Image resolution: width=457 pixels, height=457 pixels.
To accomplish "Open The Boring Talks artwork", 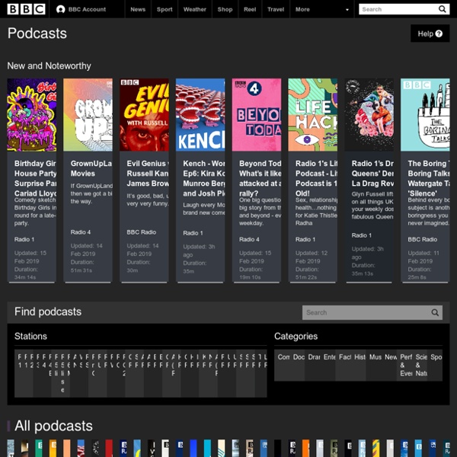I will click(425, 114).
